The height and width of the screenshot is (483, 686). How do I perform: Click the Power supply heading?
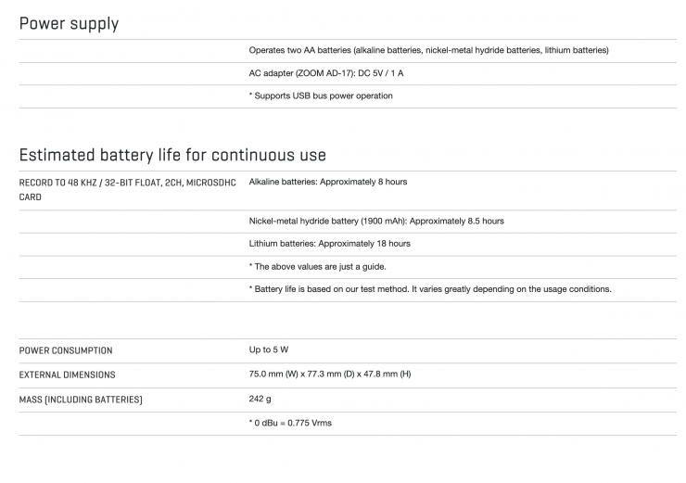click(x=69, y=23)
